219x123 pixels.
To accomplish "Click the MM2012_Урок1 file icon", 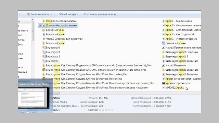I will click(163, 87).
